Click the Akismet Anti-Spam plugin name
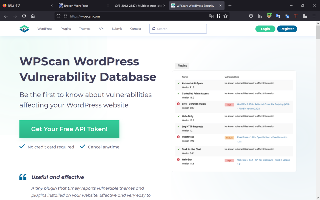The image size is (320, 200). pyautogui.click(x=192, y=83)
